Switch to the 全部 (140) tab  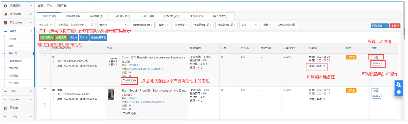(x=49, y=16)
